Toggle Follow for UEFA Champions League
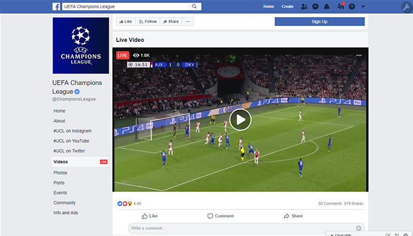Image resolution: width=413 pixels, height=236 pixels. 147,22
